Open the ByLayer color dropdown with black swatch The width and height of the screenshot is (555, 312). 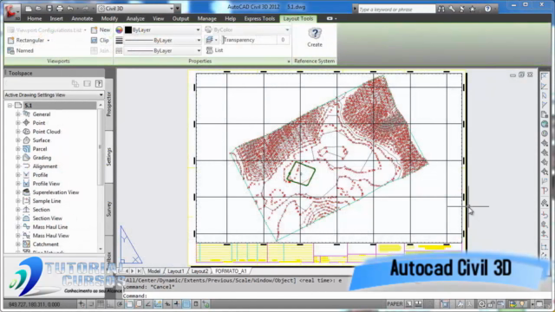[x=163, y=30]
